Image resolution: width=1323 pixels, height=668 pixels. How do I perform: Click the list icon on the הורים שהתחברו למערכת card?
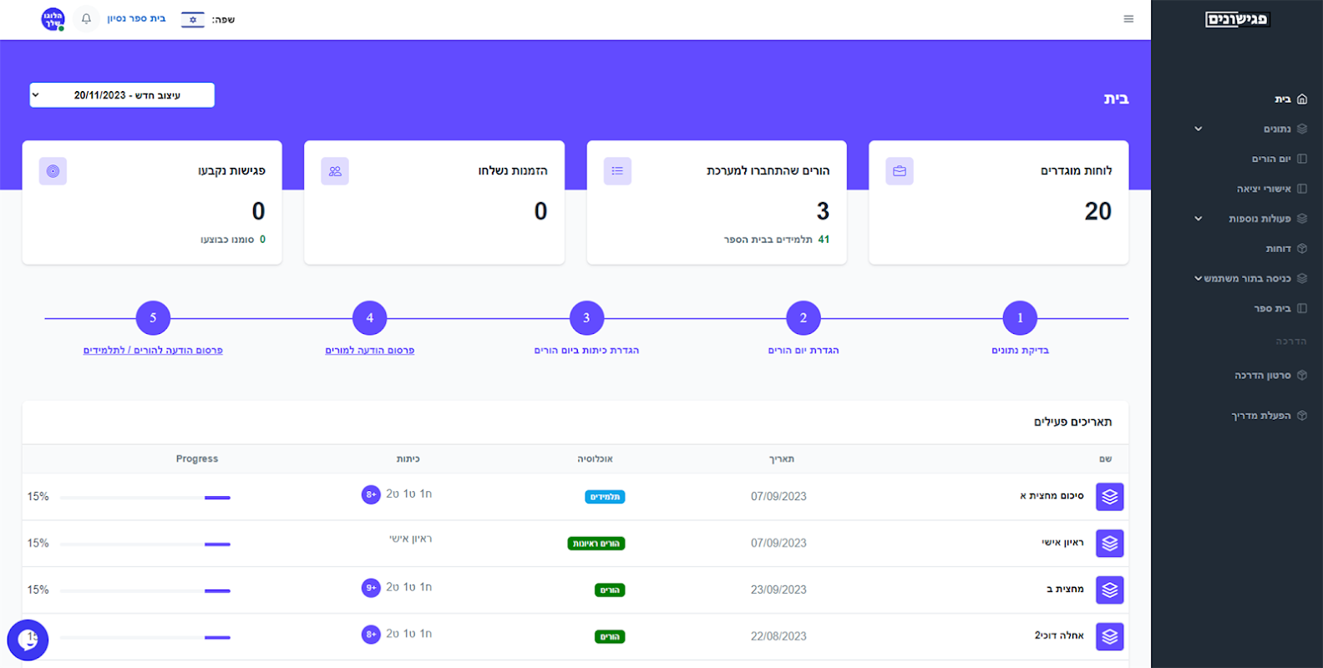coord(617,171)
